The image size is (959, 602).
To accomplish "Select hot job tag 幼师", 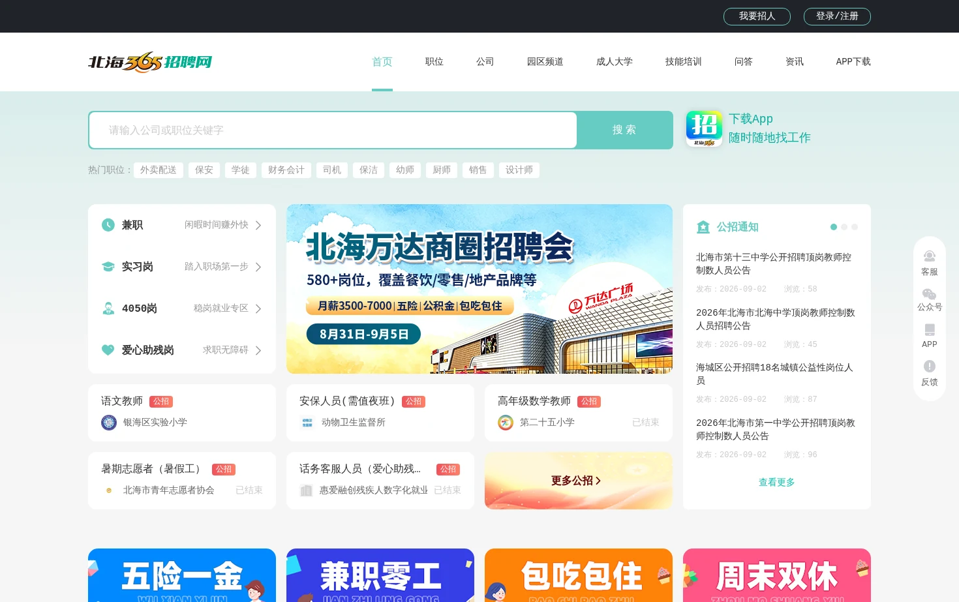I will (x=405, y=170).
